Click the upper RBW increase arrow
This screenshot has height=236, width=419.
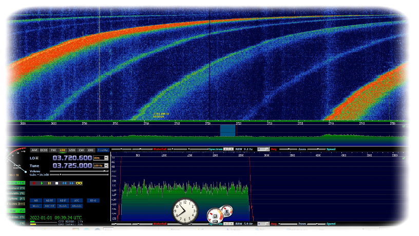(231, 149)
